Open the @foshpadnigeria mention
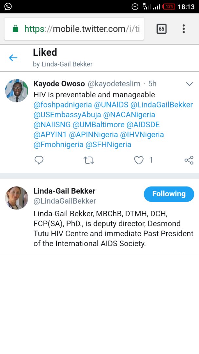Viewport: 199px width, 354px height. pyautogui.click(x=63, y=105)
